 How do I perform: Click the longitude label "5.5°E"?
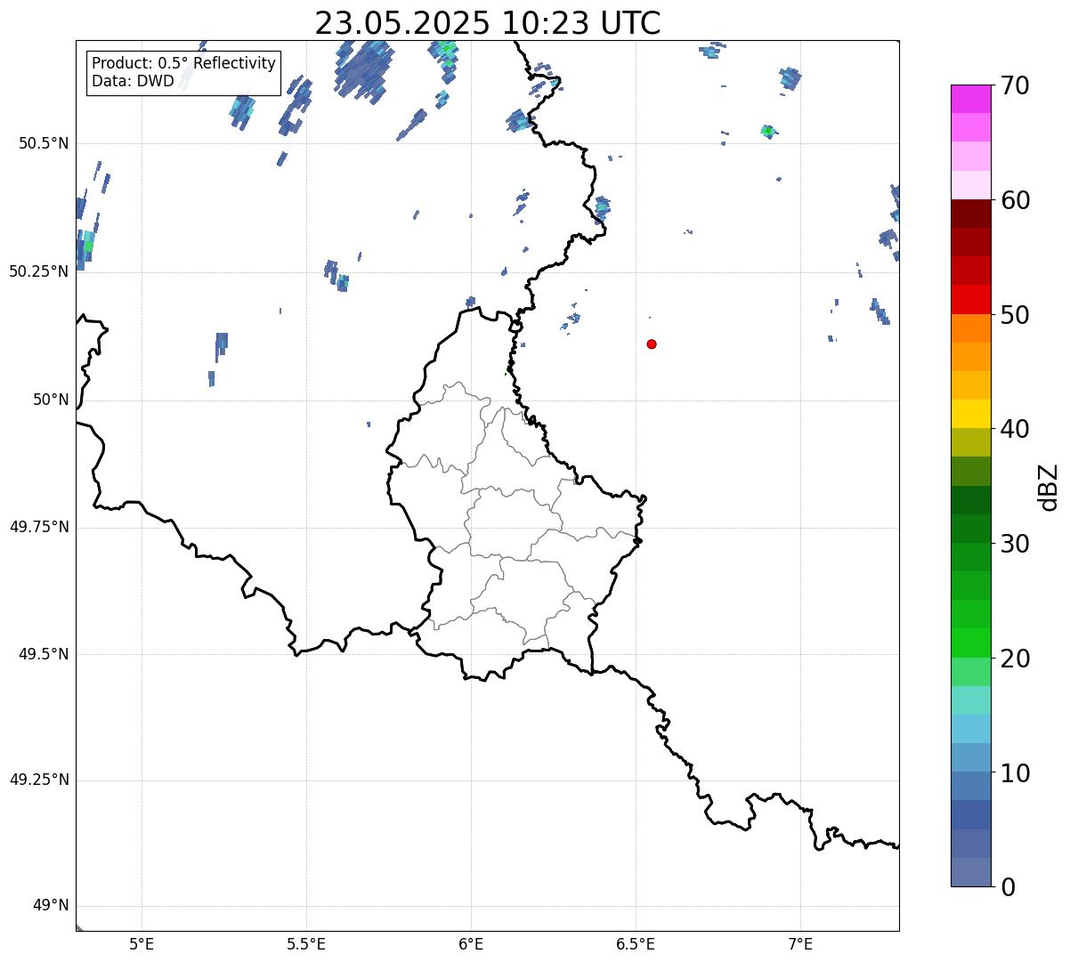[x=306, y=944]
